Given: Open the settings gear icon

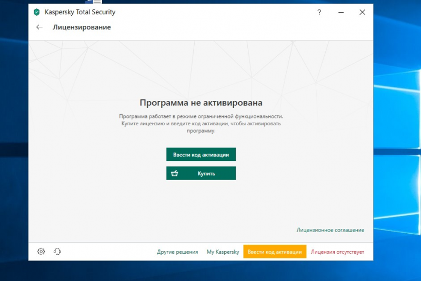Looking at the screenshot, I should 41,252.
